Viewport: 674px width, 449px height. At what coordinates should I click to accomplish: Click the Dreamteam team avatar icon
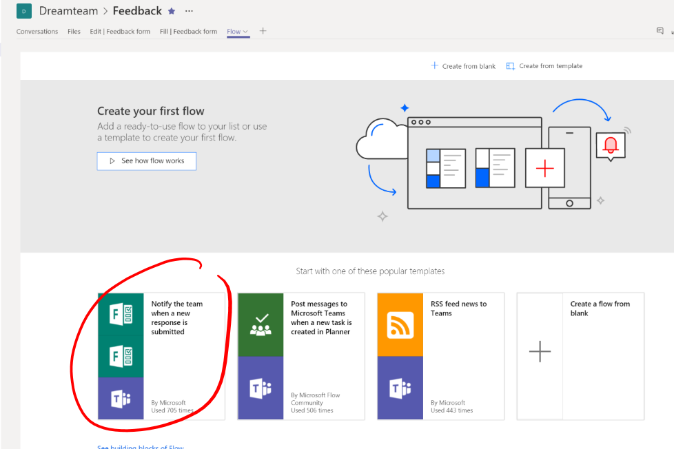[24, 11]
